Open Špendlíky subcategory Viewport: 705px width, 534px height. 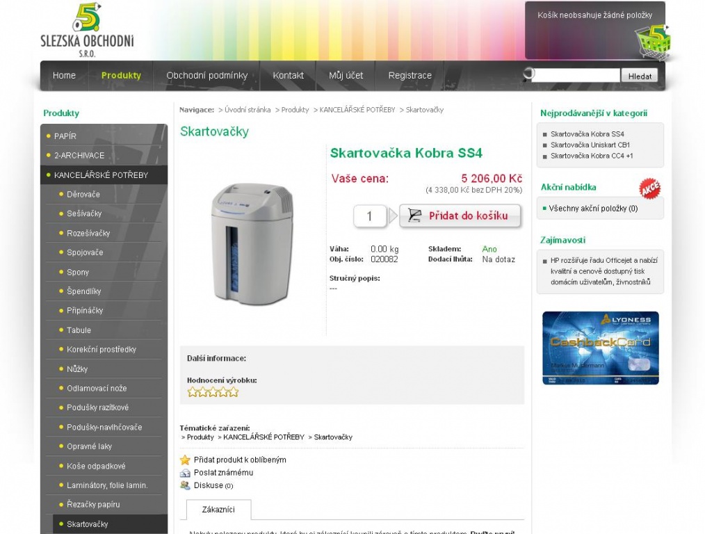(83, 291)
